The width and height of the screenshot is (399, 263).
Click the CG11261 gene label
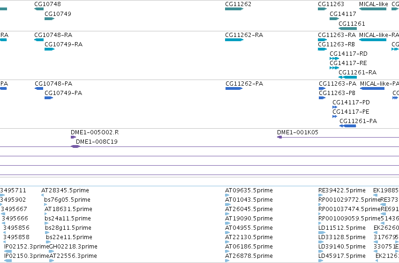pyautogui.click(x=352, y=24)
